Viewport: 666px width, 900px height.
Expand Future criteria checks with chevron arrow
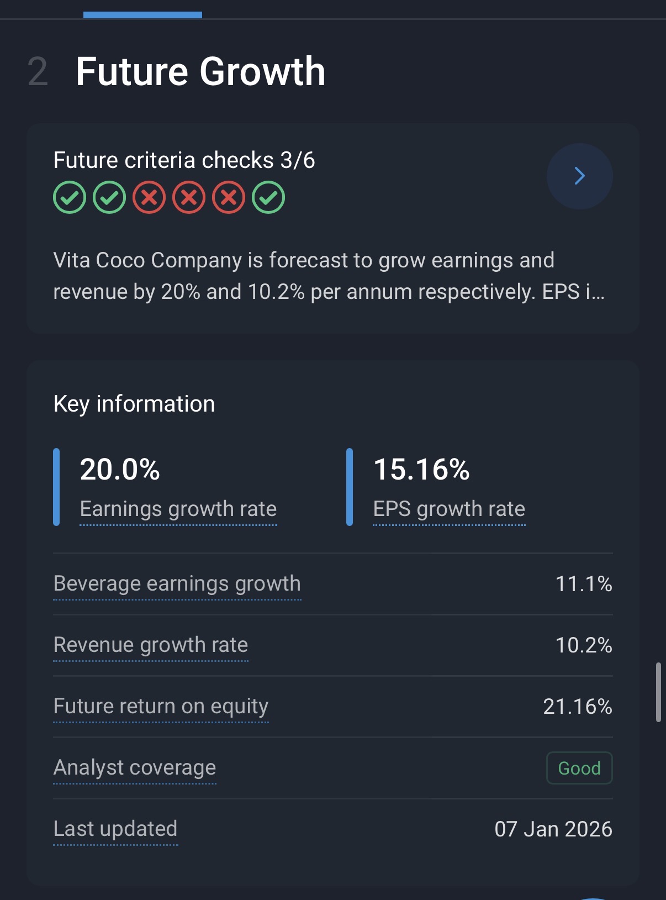[x=579, y=176]
